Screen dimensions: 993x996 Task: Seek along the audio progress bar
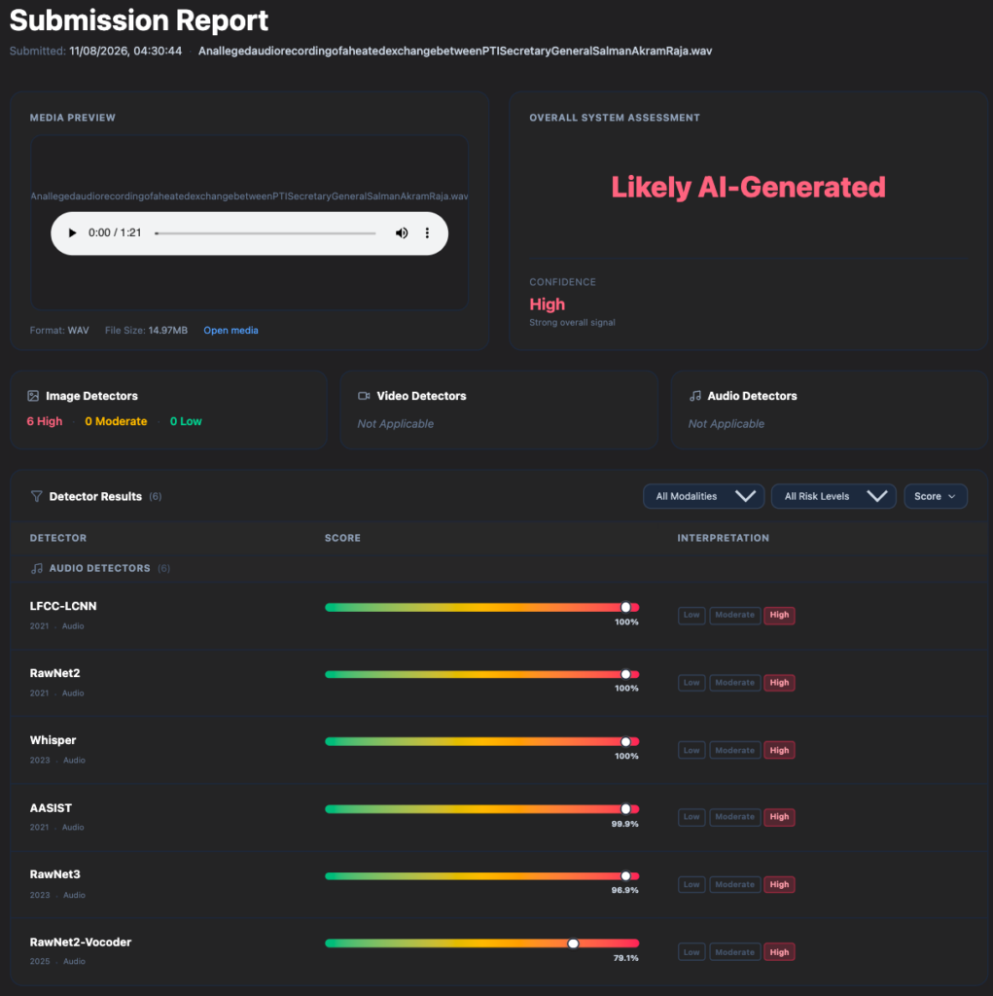click(265, 233)
